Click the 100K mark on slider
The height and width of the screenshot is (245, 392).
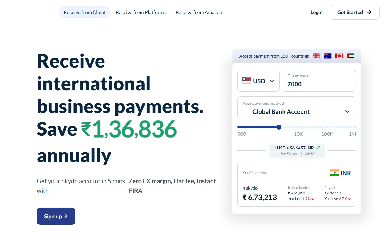coord(327,127)
